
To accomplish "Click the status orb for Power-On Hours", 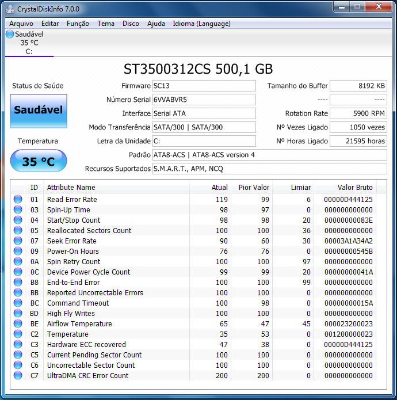I will click(x=18, y=251).
